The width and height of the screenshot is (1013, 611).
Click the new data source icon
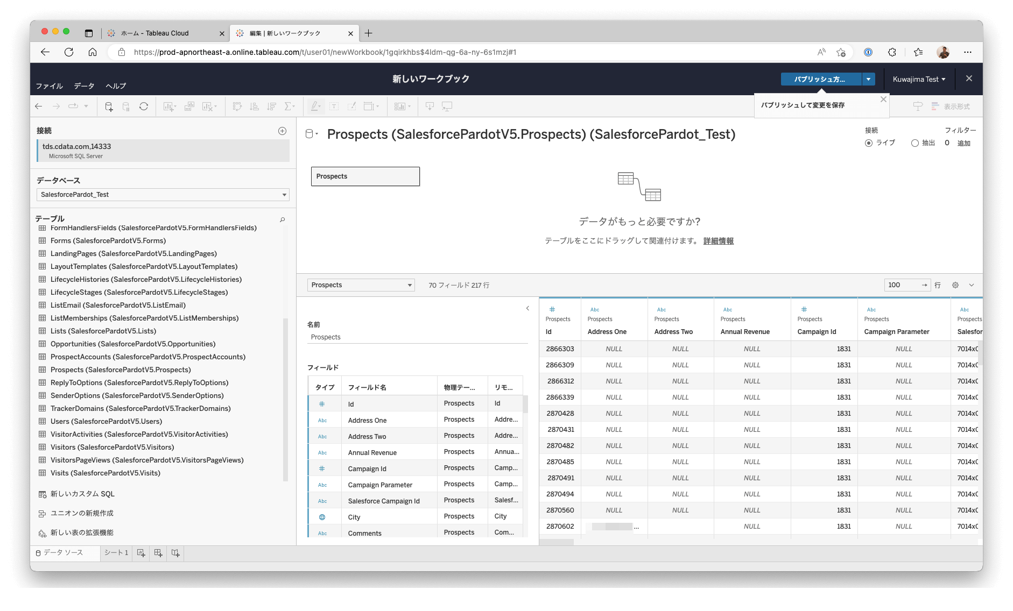[x=109, y=106]
